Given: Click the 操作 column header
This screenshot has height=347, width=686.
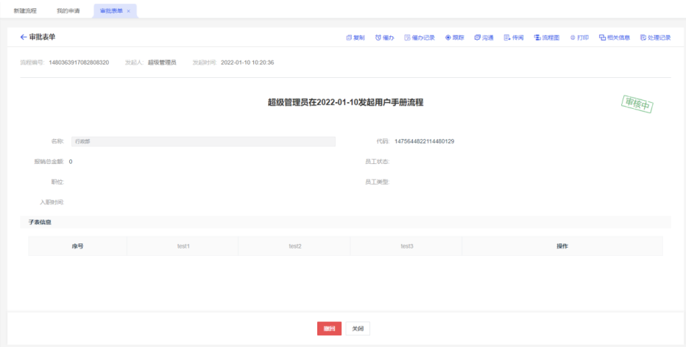Looking at the screenshot, I should click(562, 246).
